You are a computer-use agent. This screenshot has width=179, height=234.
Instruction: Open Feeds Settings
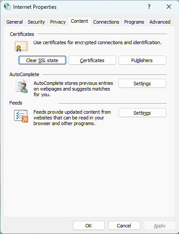(142, 113)
